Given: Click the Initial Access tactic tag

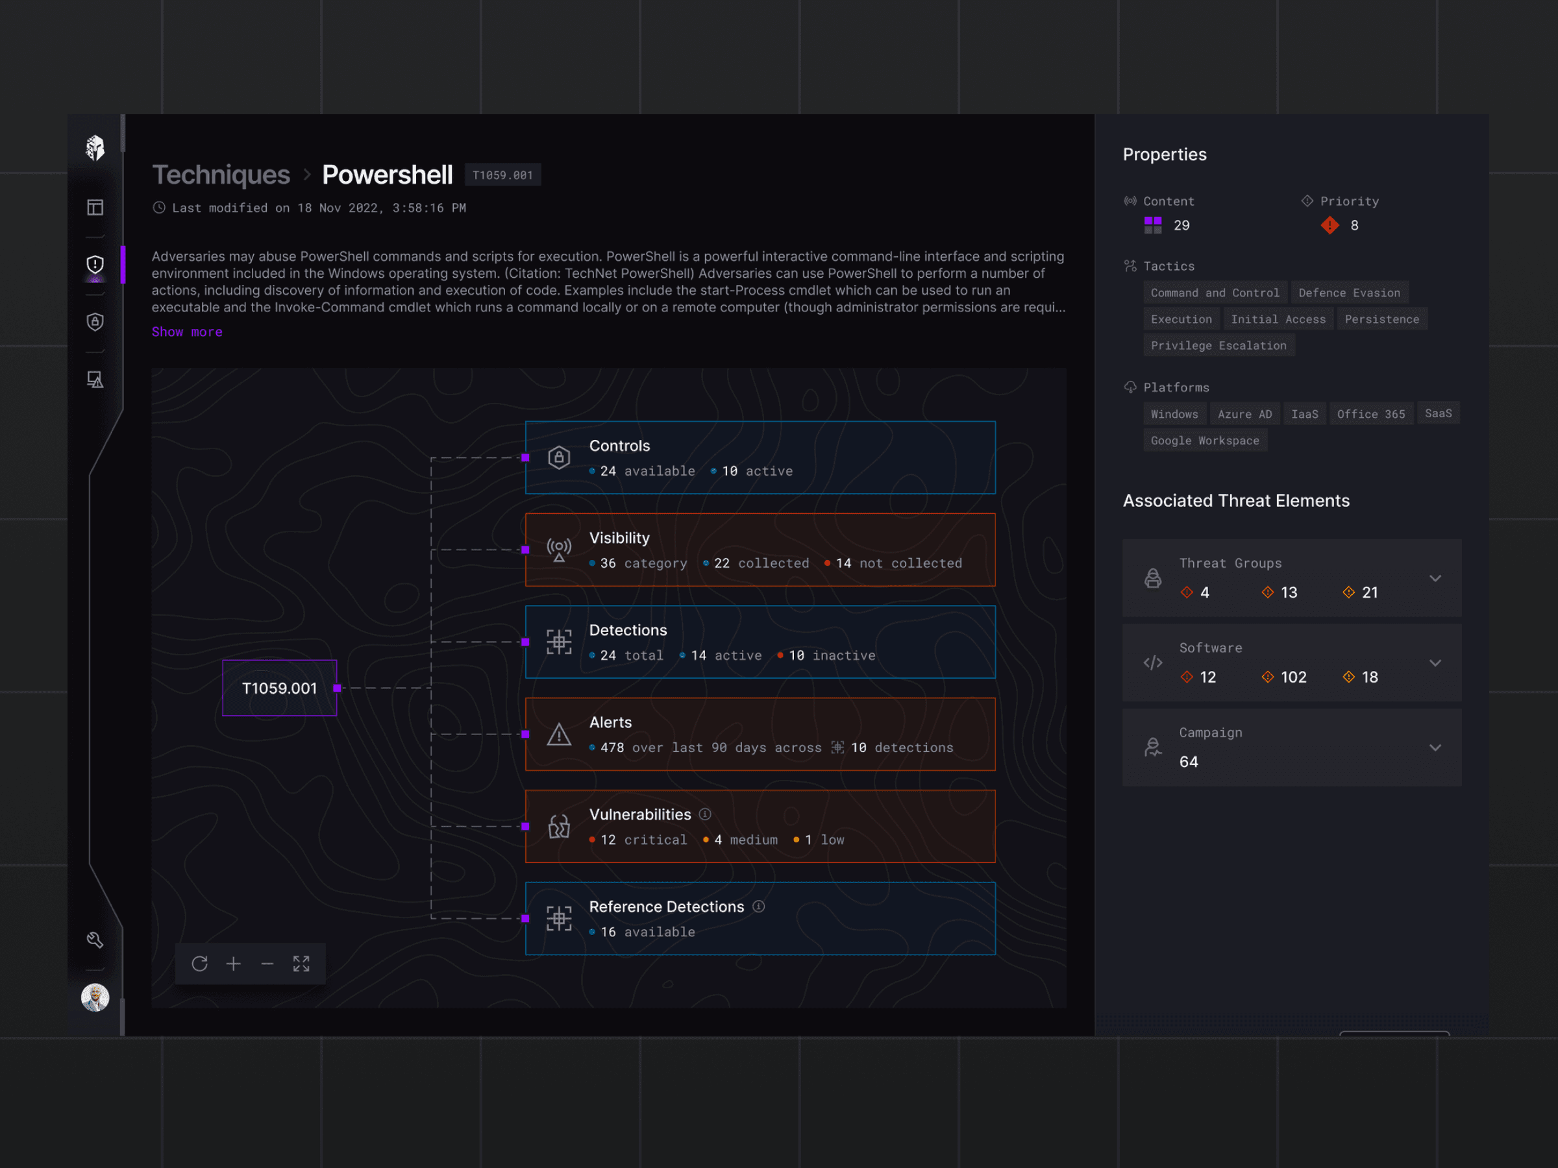Looking at the screenshot, I should click(x=1278, y=319).
